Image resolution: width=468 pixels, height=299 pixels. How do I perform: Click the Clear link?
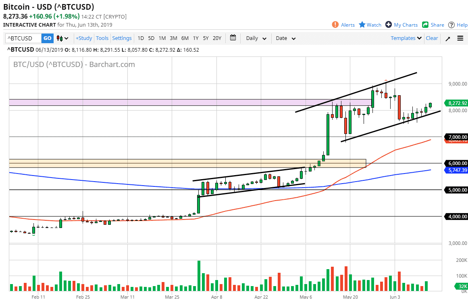pyautogui.click(x=432, y=38)
